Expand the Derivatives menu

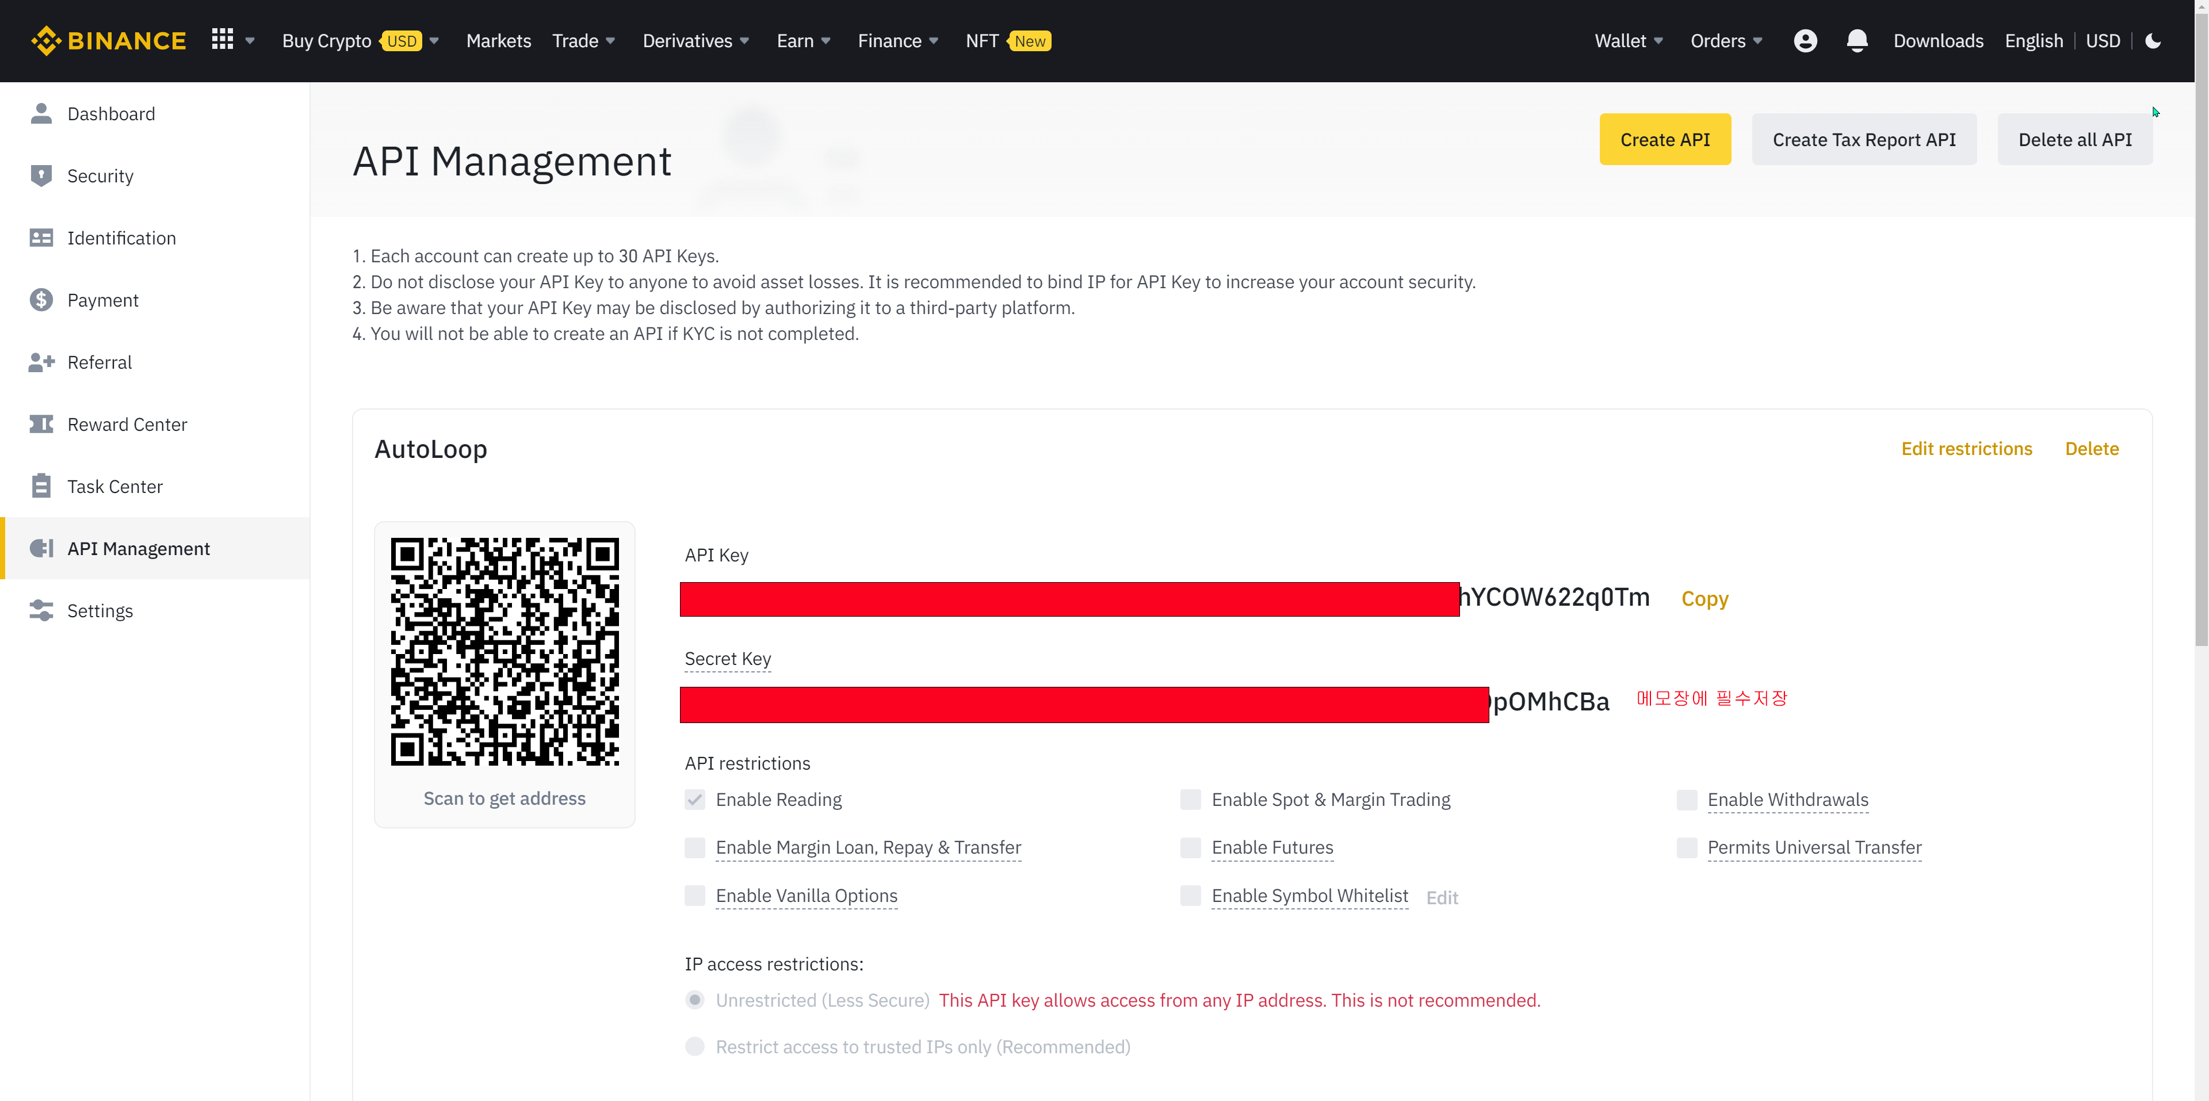695,40
